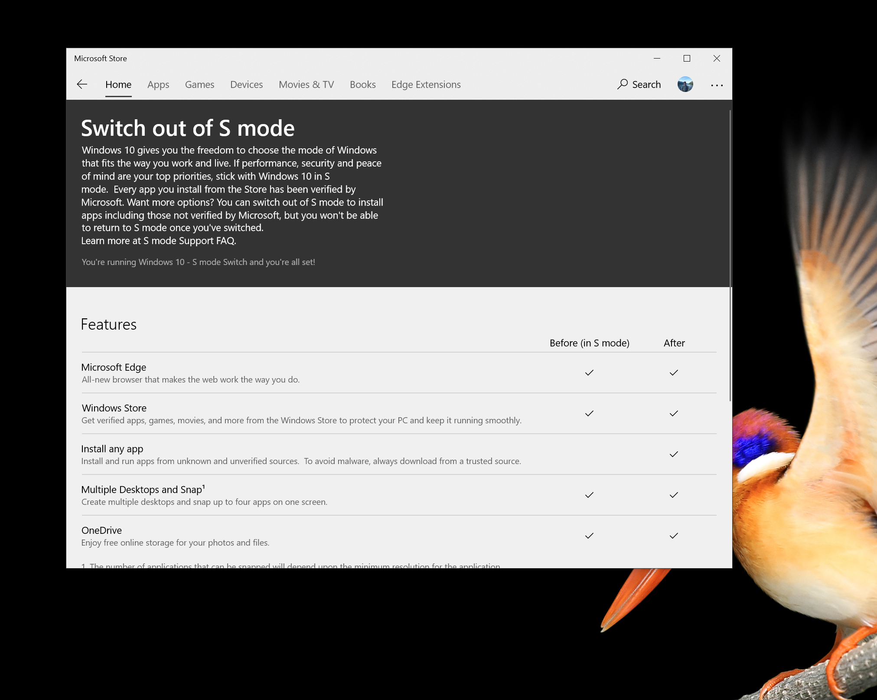Screen dimensions: 877x700
Task: Open the user profile avatar
Action: point(685,84)
